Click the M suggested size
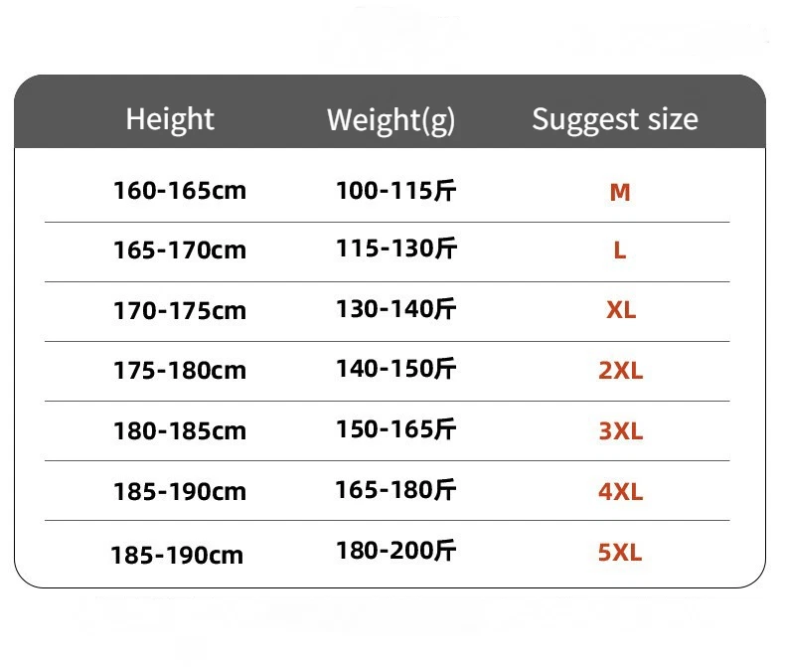 (620, 192)
